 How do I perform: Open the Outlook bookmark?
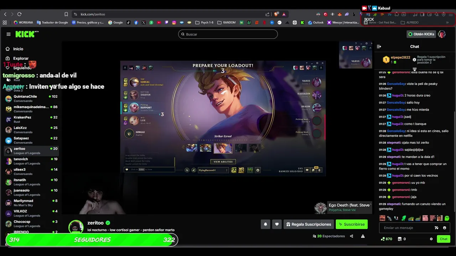pos(316,22)
